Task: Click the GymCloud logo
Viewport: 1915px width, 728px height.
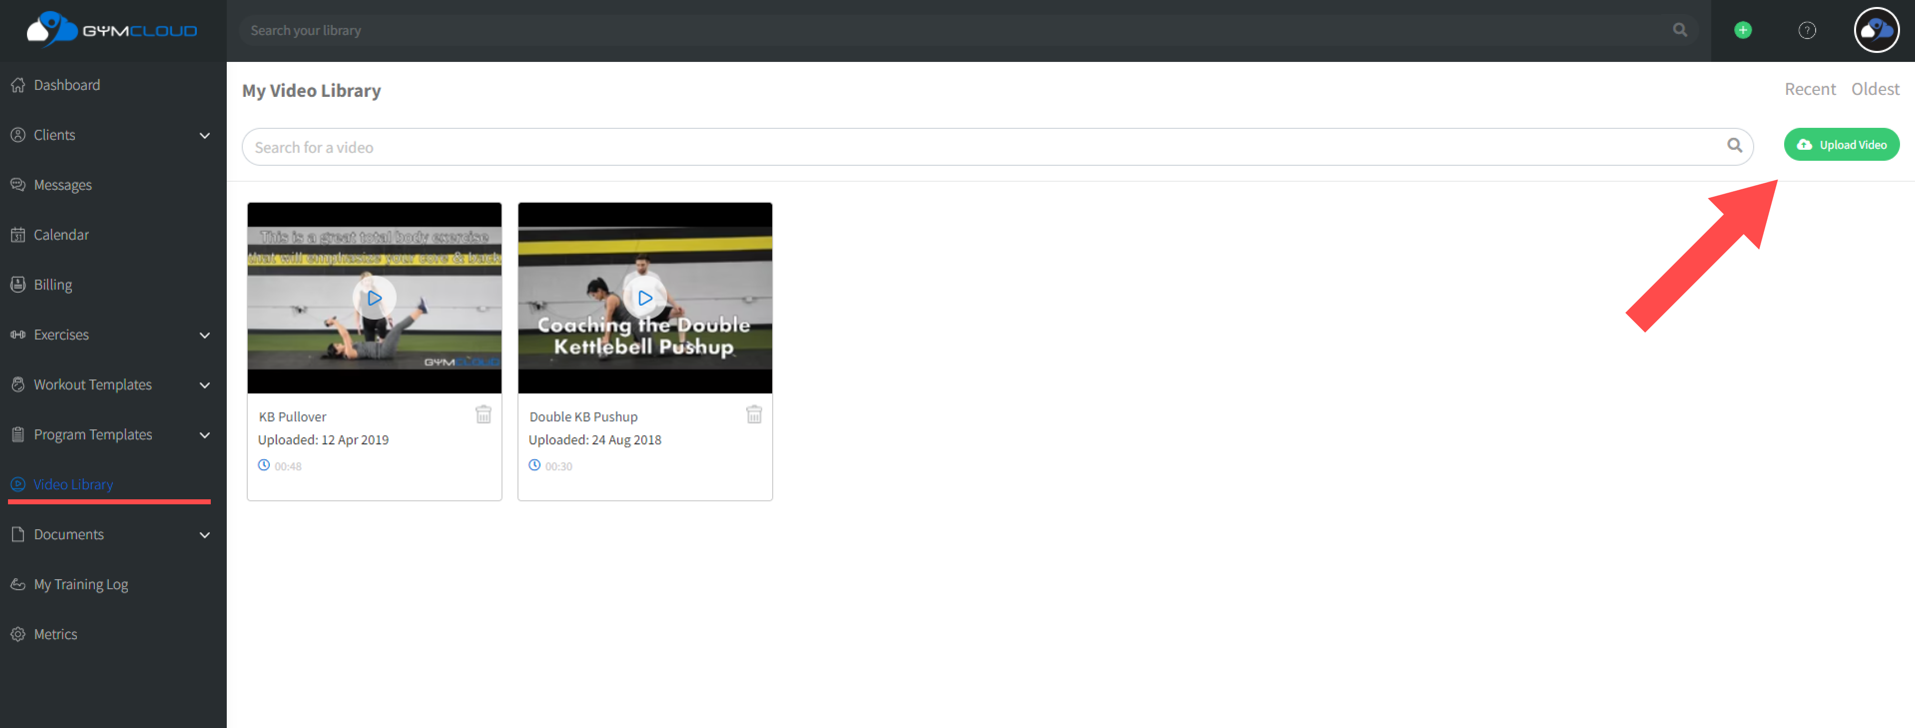Action: pyautogui.click(x=112, y=30)
